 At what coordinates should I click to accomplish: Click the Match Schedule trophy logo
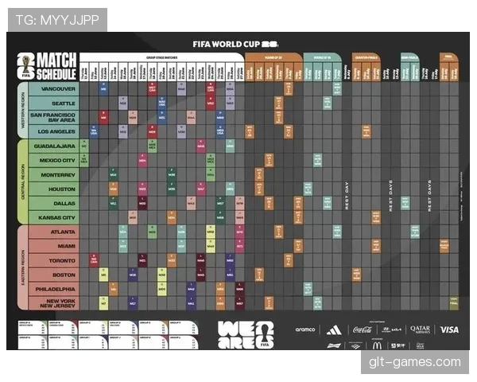tap(26, 66)
